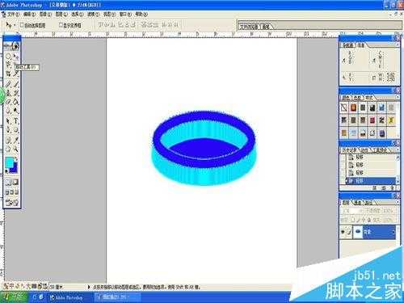404x303 pixels.
Task: Select the Brush tool
Action: click(x=16, y=84)
